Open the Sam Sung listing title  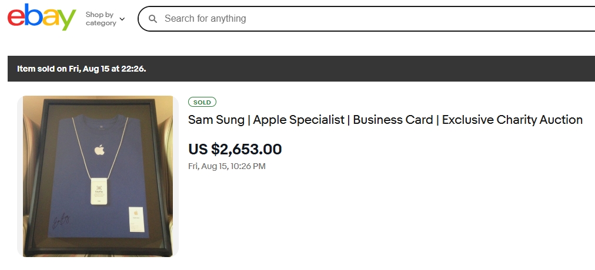point(385,120)
